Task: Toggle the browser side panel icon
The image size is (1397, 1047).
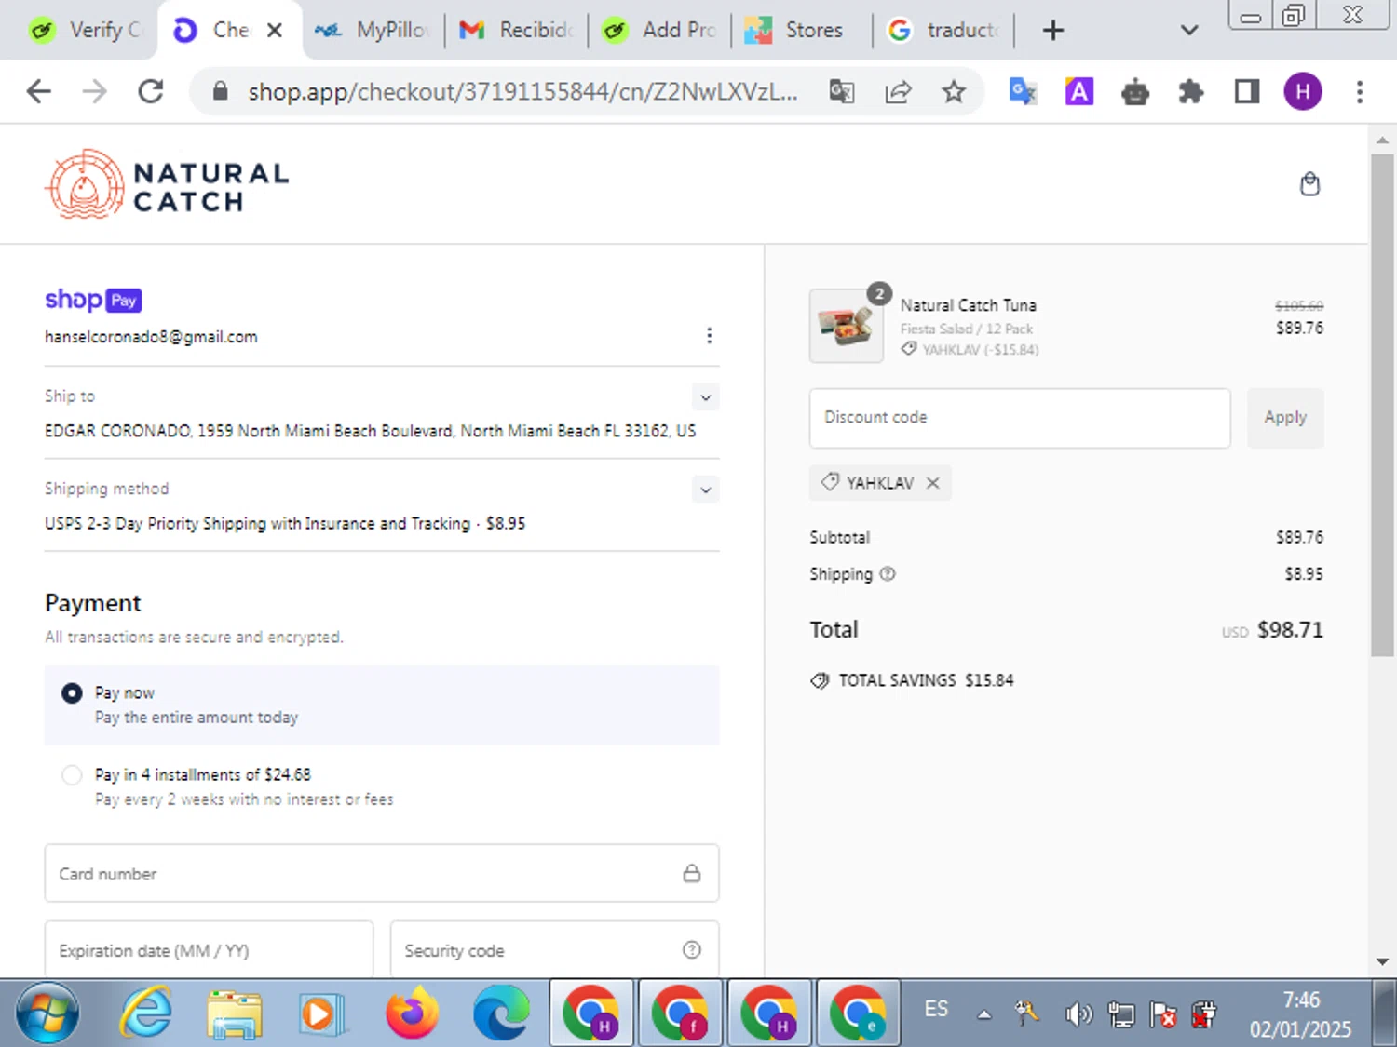Action: tap(1246, 91)
